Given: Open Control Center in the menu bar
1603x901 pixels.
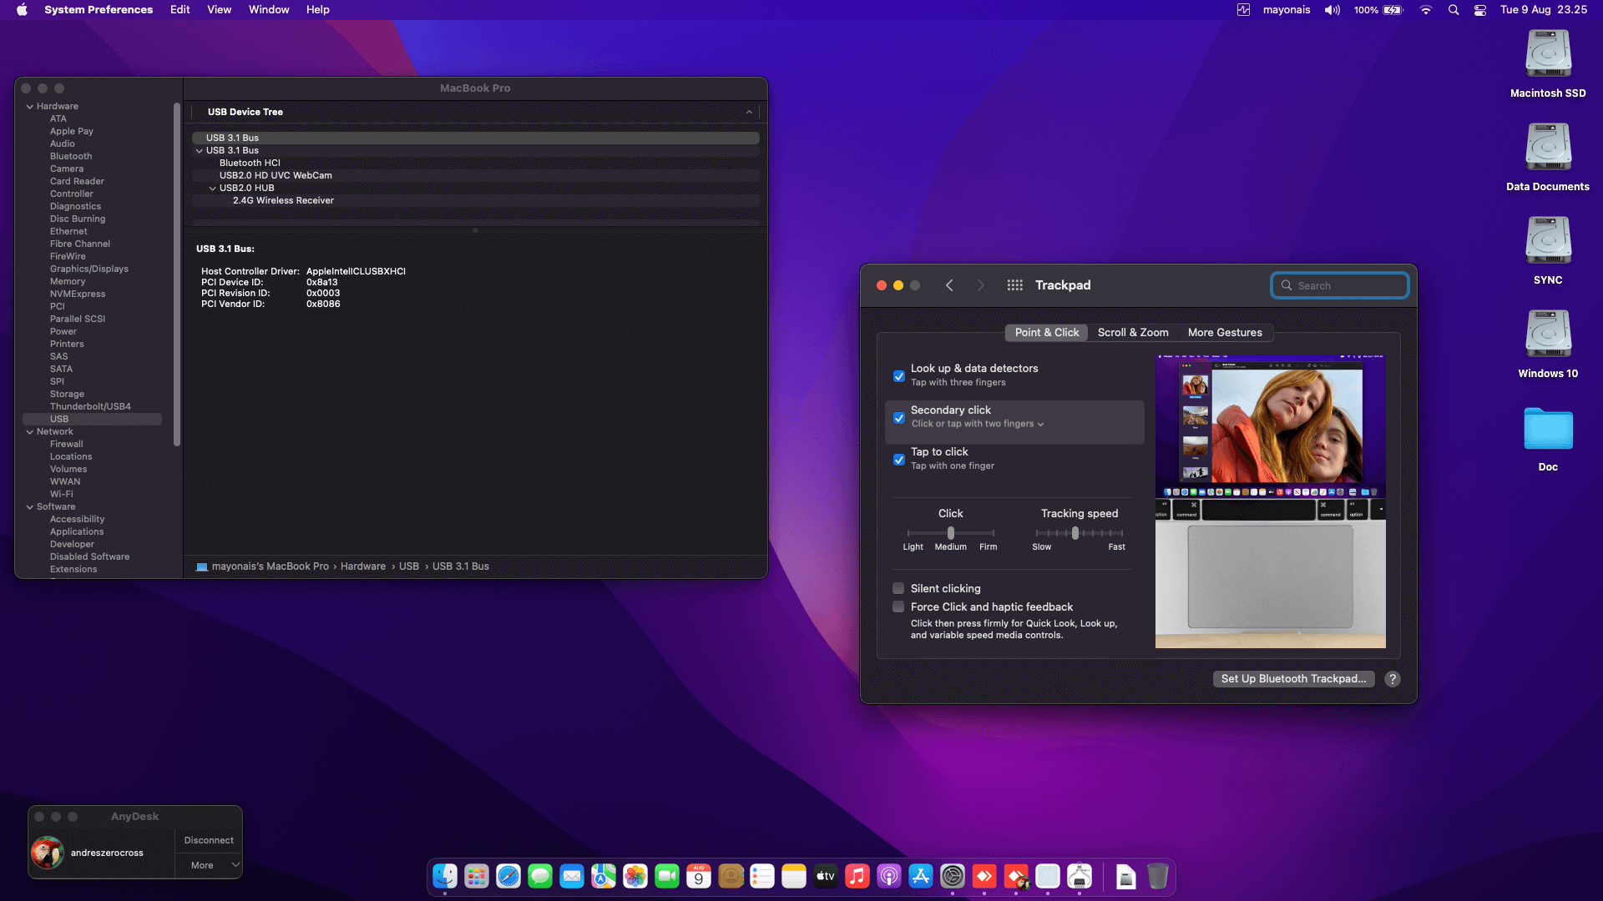Looking at the screenshot, I should [x=1480, y=10].
